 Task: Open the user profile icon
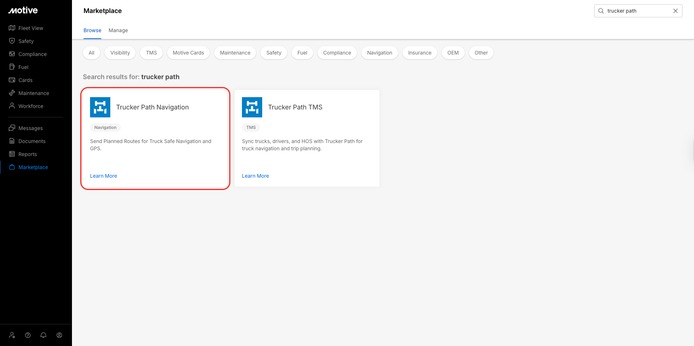pyautogui.click(x=59, y=335)
